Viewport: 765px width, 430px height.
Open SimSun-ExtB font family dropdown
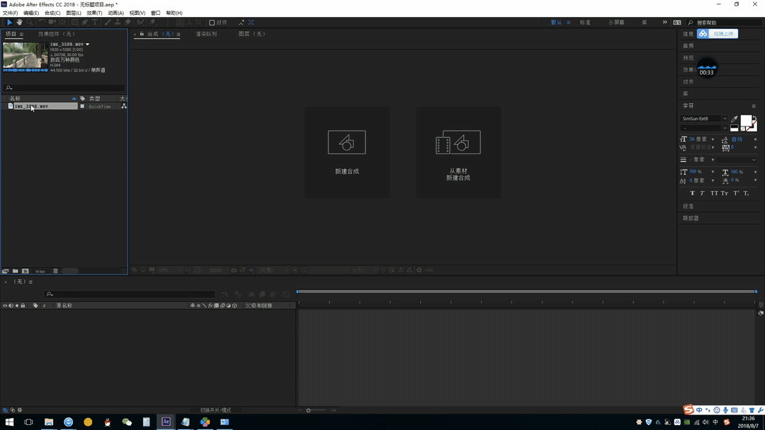coord(725,119)
